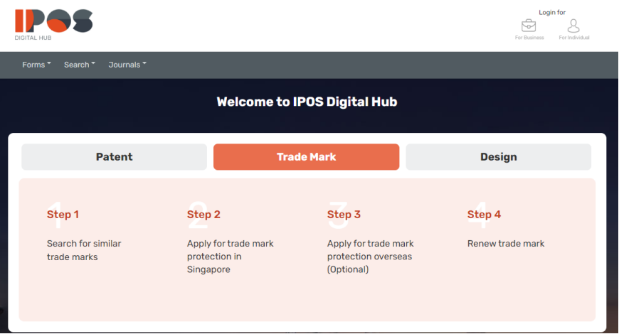
Task: Switch to the Patent tab
Action: (x=114, y=157)
